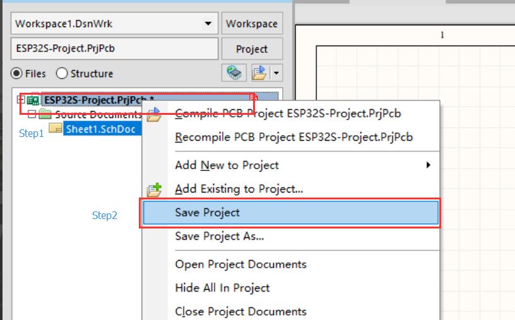The height and width of the screenshot is (320, 515).
Task: Expand the ESP32S-Project.PrjPcb tree node
Action: [x=21, y=99]
